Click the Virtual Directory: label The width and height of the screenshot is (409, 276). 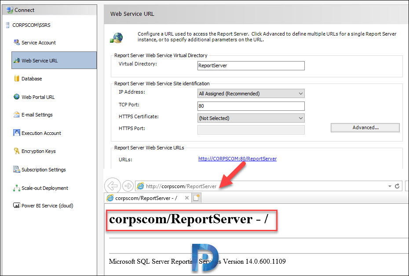[138, 64]
